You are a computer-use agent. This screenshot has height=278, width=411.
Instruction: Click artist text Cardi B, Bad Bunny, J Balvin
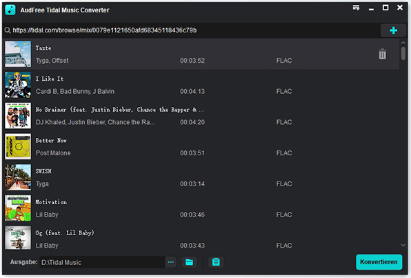click(x=75, y=91)
